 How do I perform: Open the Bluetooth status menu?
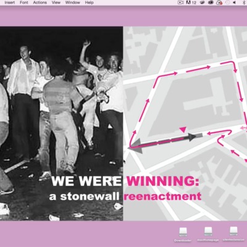coord(243,2)
